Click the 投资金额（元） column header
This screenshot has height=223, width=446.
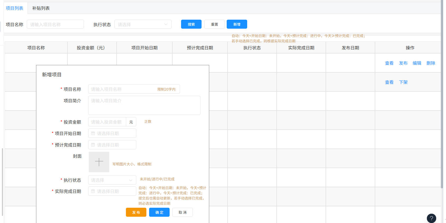(x=92, y=48)
